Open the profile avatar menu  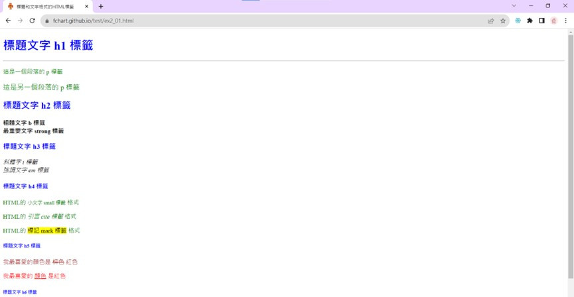(x=553, y=21)
